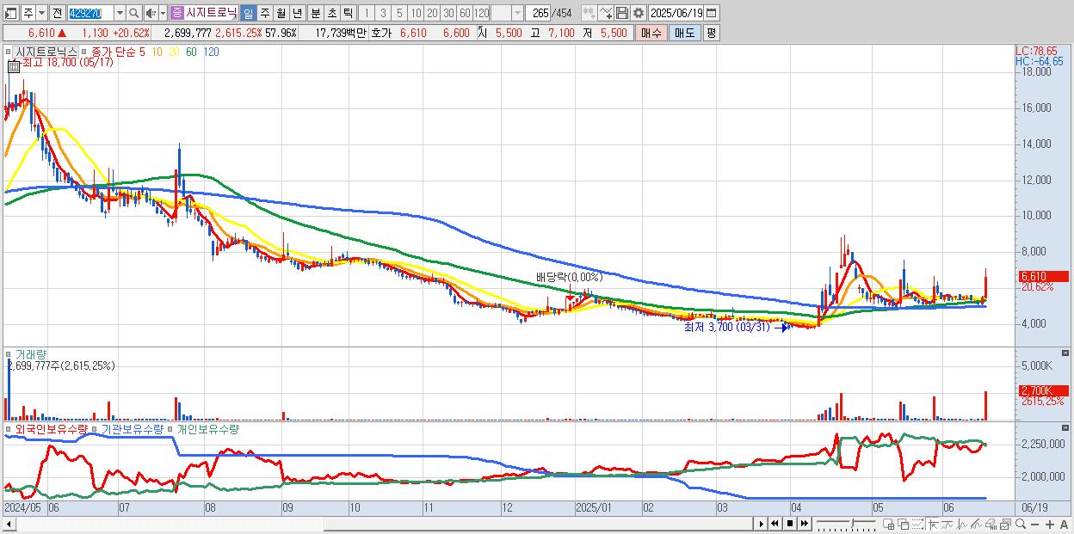Select the 월 monthly chart period
1074x534 pixels.
coord(281,13)
